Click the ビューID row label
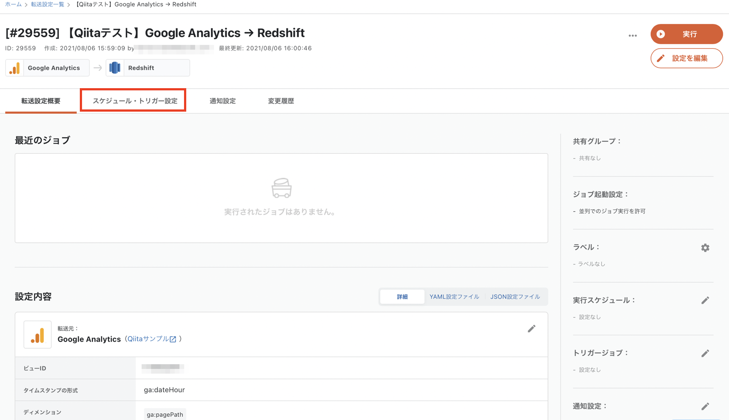 [x=35, y=368]
